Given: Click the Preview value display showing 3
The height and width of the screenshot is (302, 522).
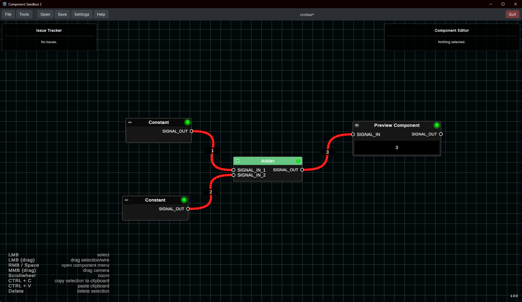Looking at the screenshot, I should click(x=397, y=147).
